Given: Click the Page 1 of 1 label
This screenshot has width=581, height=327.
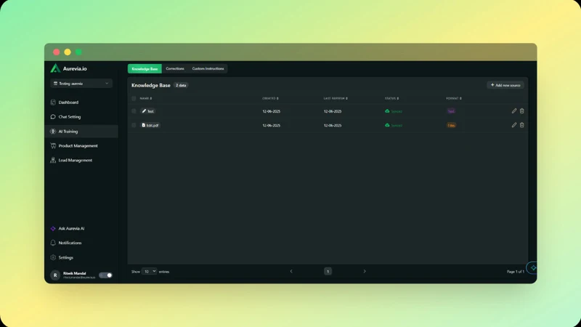Looking at the screenshot, I should [x=516, y=272].
